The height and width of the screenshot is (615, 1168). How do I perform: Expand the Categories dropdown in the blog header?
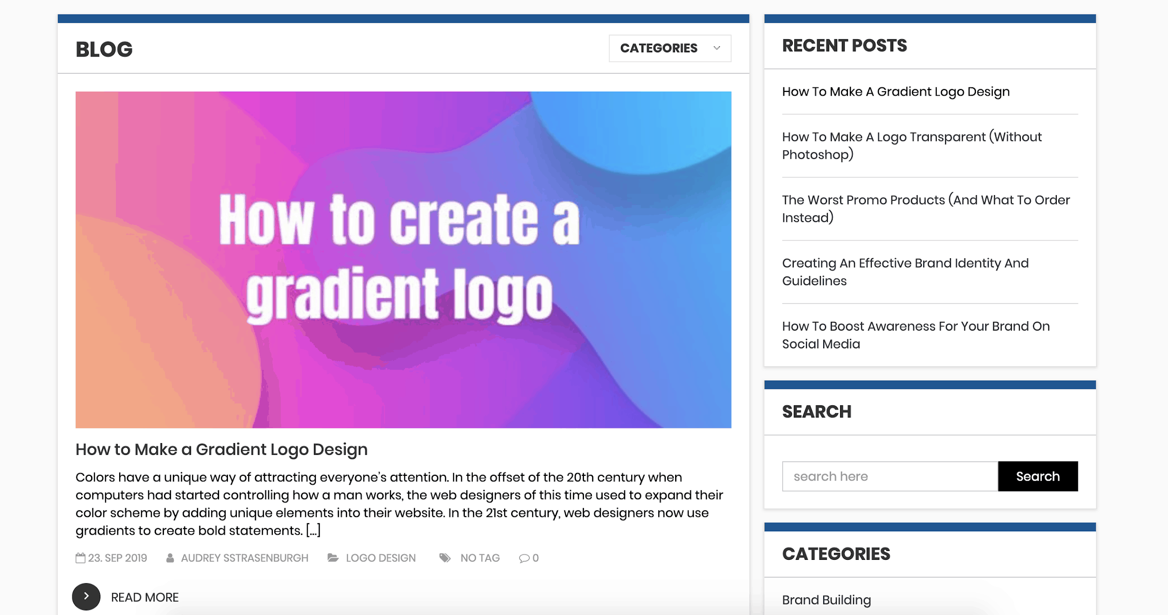[x=659, y=48]
